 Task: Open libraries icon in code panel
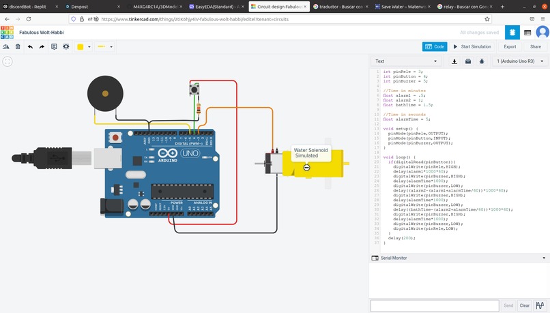[x=468, y=61]
